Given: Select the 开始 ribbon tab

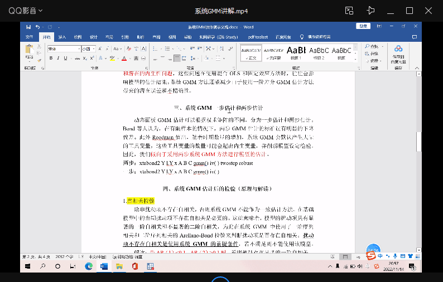Looking at the screenshot, I should click(46, 37).
